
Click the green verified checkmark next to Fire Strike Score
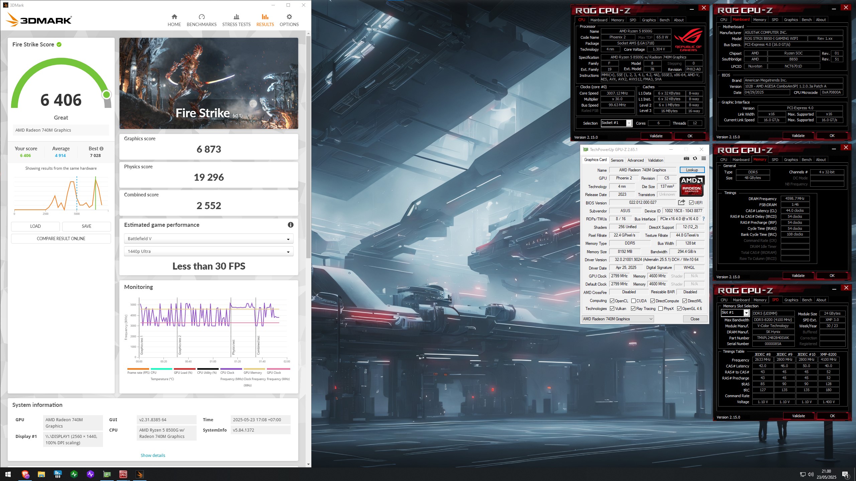tap(59, 44)
